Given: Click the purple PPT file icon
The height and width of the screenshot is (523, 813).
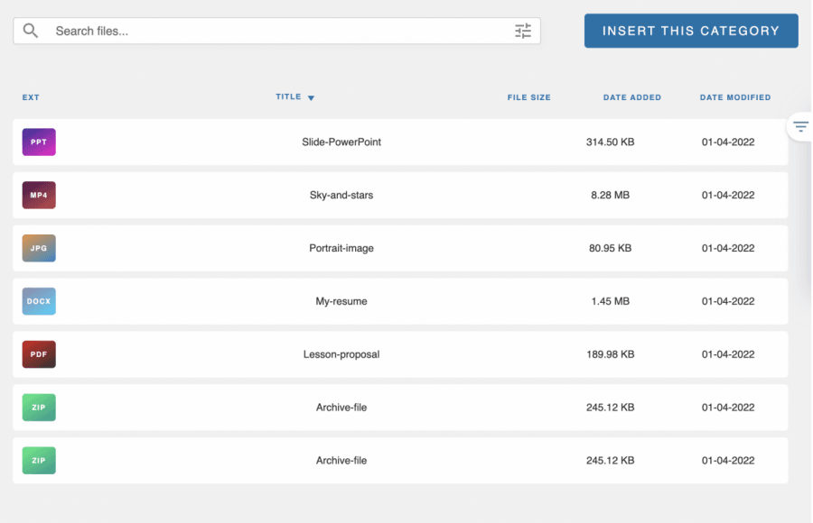Looking at the screenshot, I should [x=39, y=142].
